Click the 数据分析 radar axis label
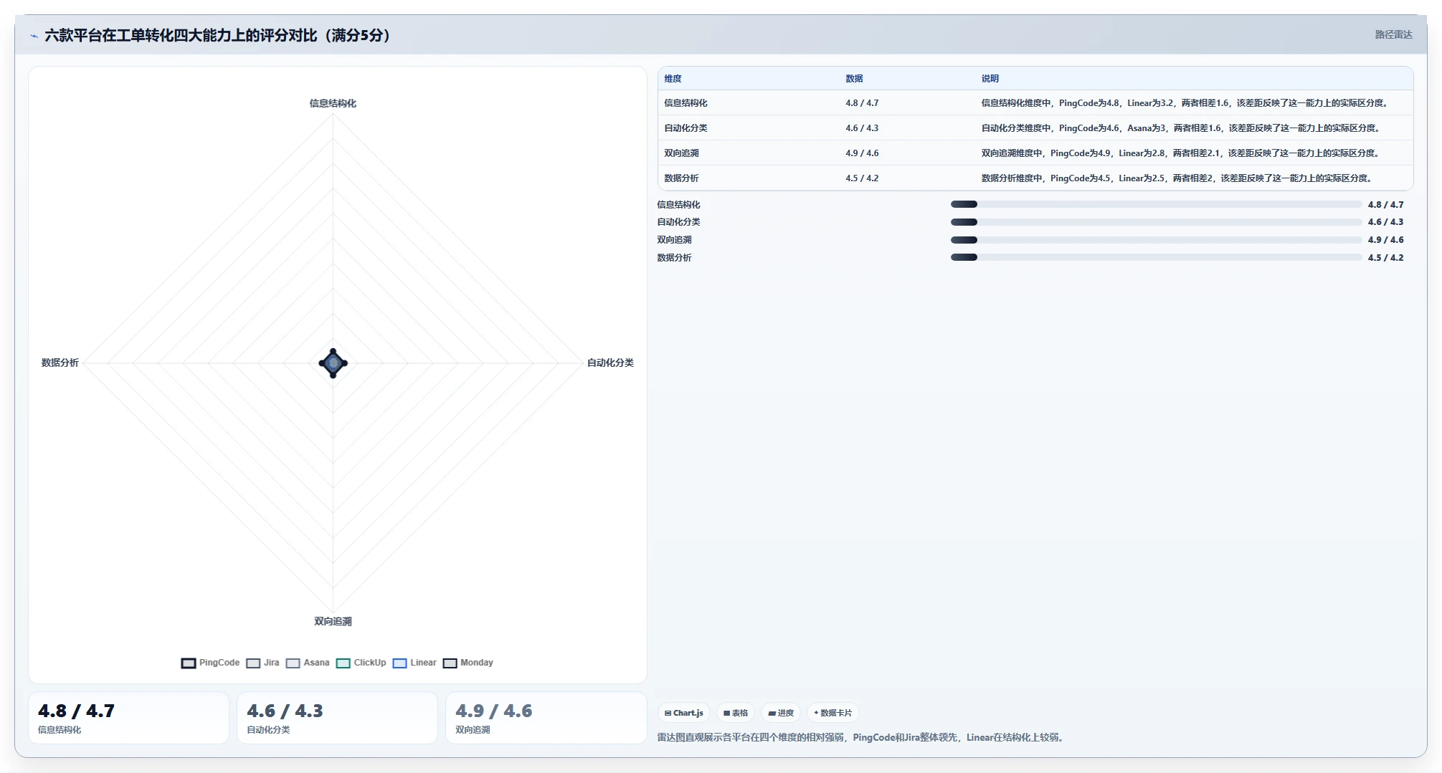 click(60, 363)
